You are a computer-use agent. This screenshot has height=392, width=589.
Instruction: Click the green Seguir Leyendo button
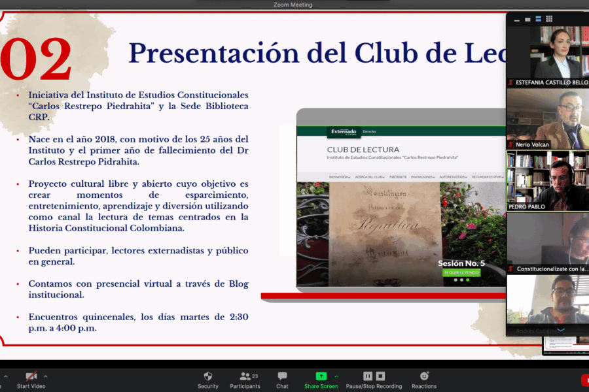(461, 272)
